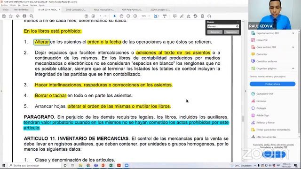301x169 pixels.
Task: Collapse right tools pane with arrow handle
Action: [246, 91]
